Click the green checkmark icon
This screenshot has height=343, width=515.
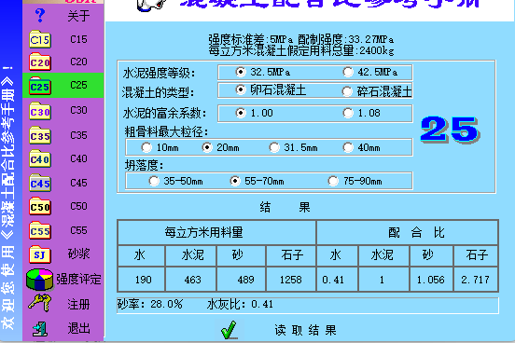point(229,330)
